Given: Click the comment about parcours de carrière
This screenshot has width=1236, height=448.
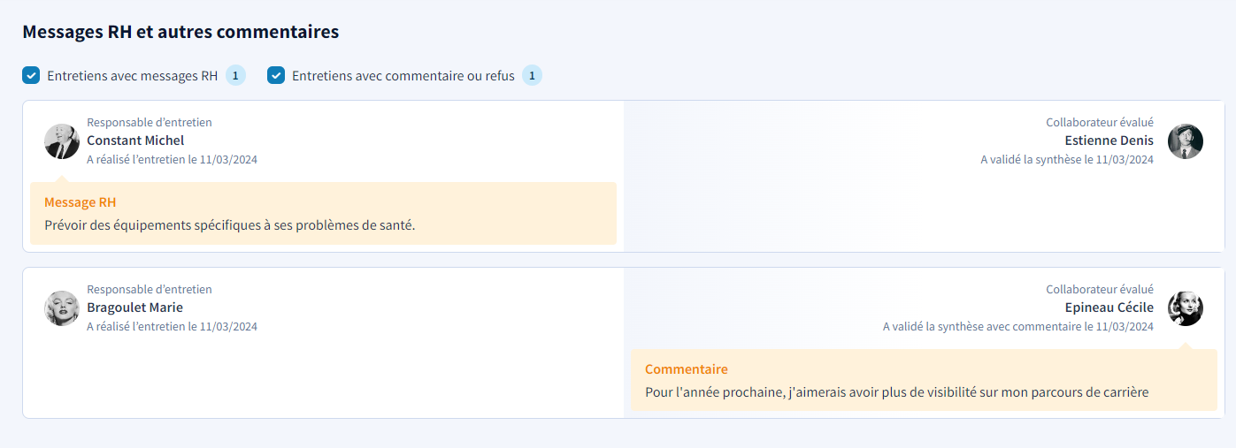Looking at the screenshot, I should click(x=897, y=392).
